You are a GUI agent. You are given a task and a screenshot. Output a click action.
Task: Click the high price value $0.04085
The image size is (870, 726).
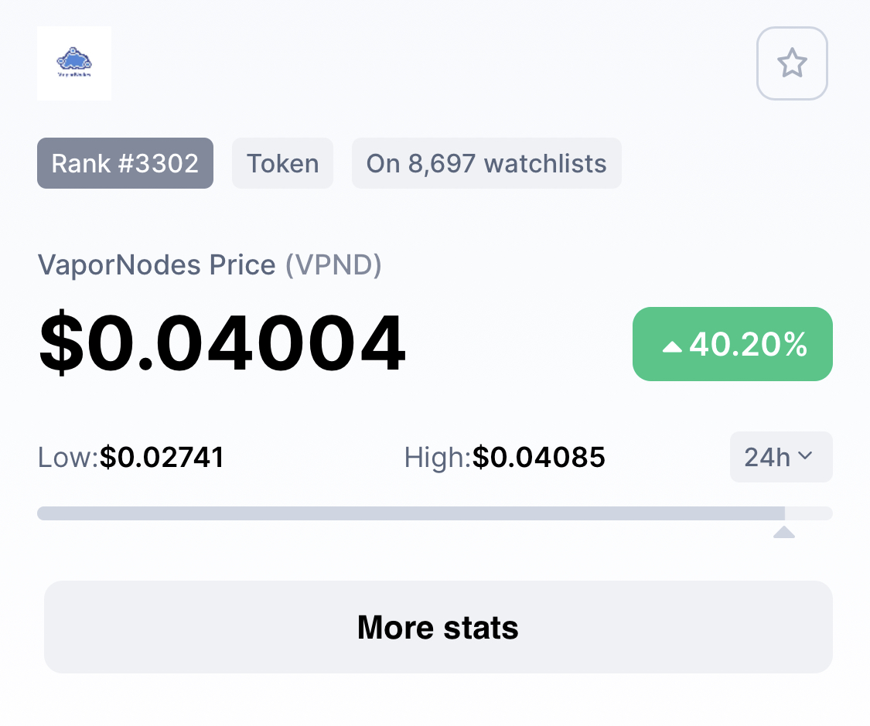click(x=539, y=458)
